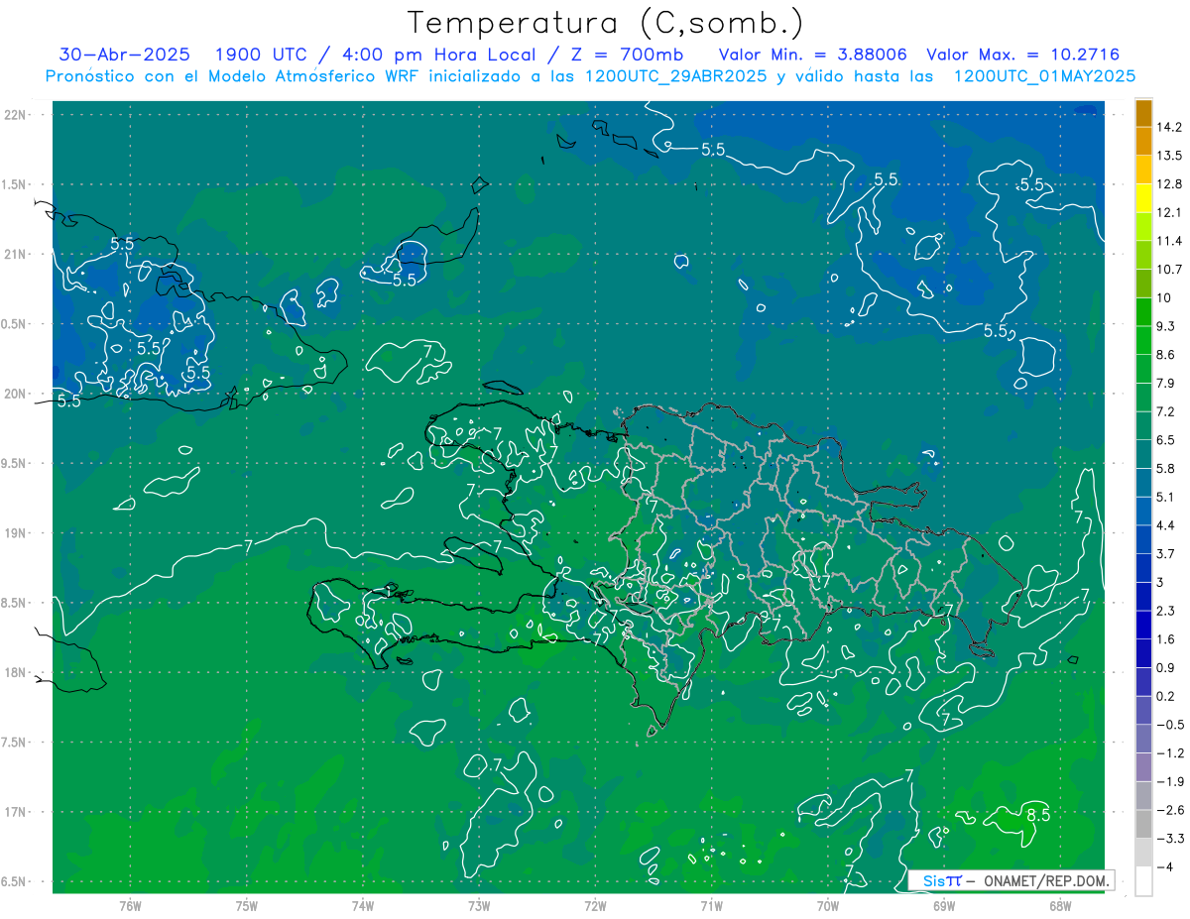Click the '76W' longitude axis label

130,905
